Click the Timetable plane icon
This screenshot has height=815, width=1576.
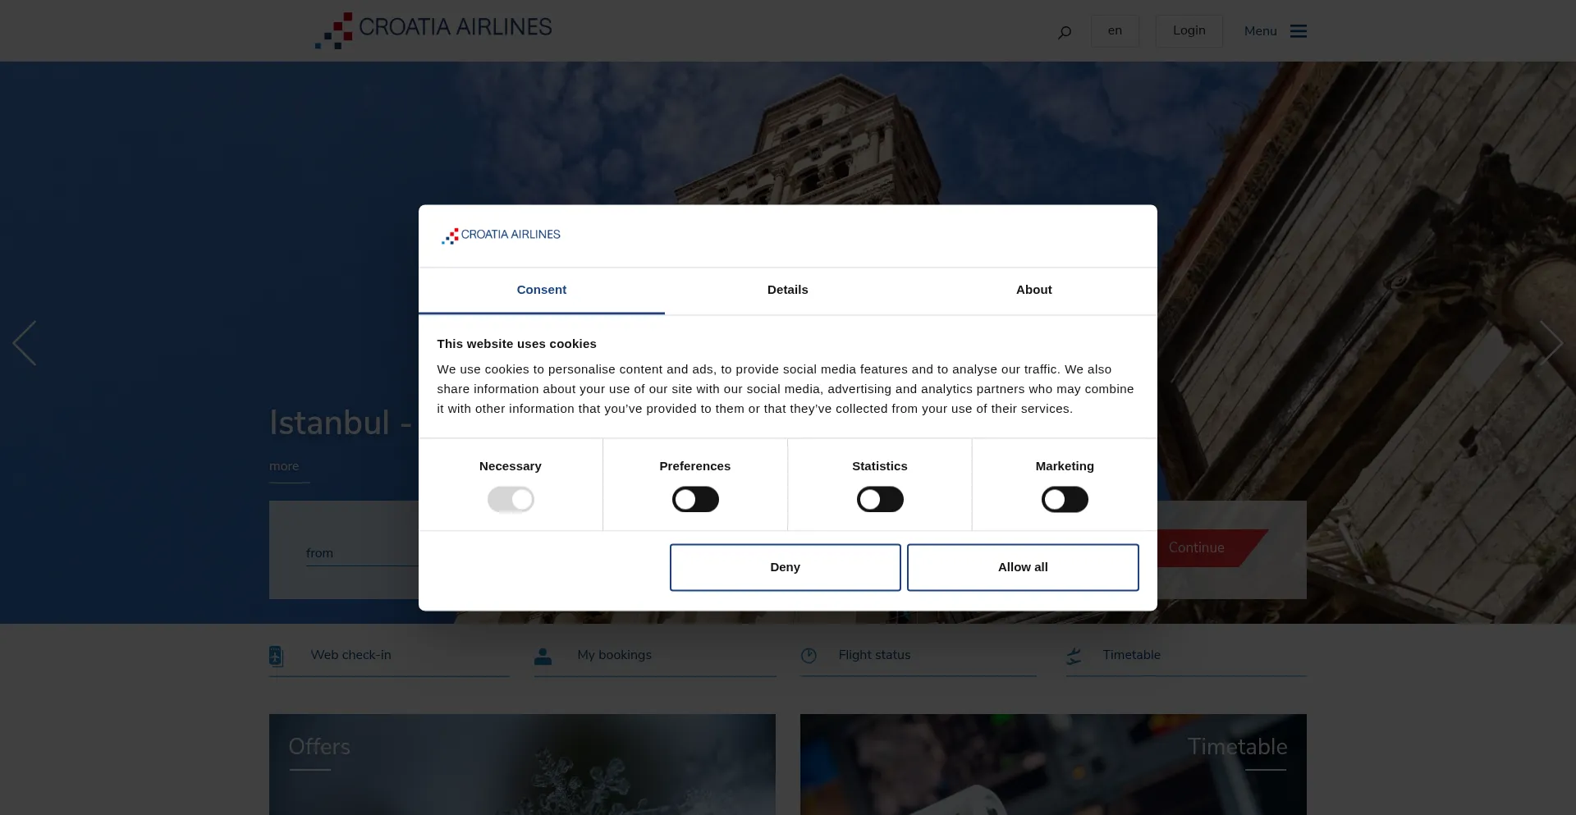(x=1074, y=656)
